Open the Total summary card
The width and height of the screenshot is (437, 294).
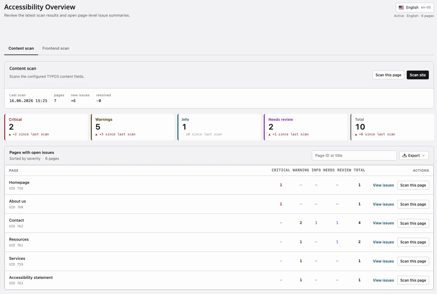click(392, 127)
